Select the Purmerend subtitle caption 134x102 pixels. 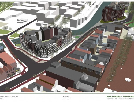pos(67,99)
